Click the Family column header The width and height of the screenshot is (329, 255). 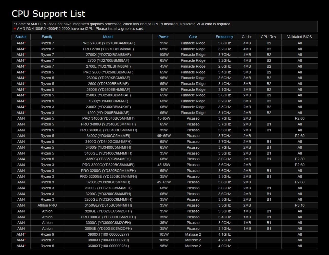tap(47, 37)
